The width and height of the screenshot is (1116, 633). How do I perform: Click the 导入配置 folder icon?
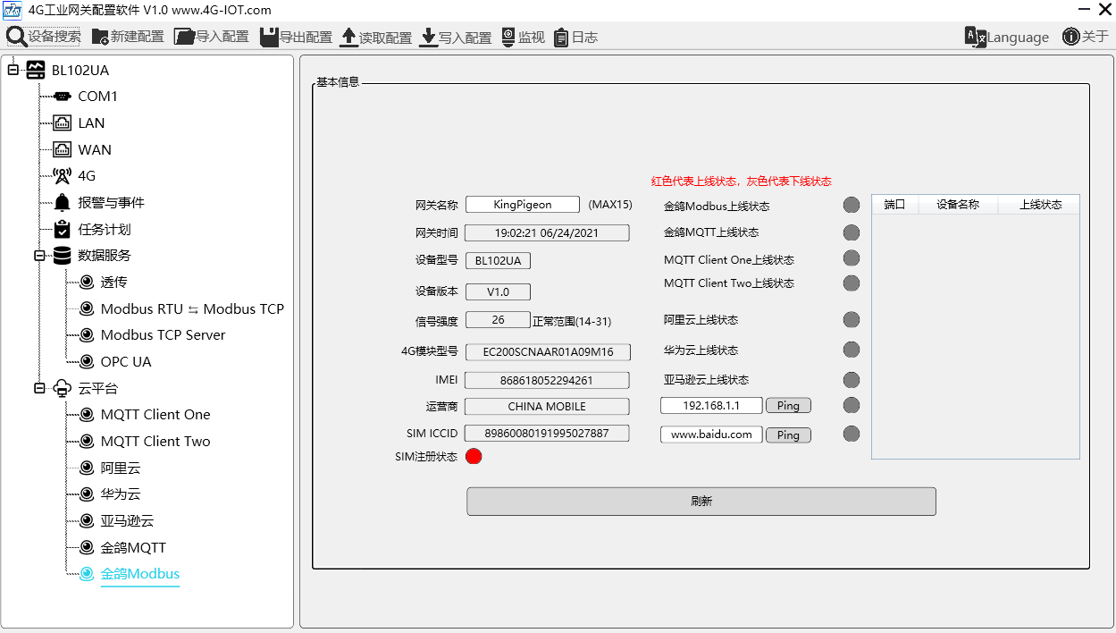pyautogui.click(x=184, y=37)
